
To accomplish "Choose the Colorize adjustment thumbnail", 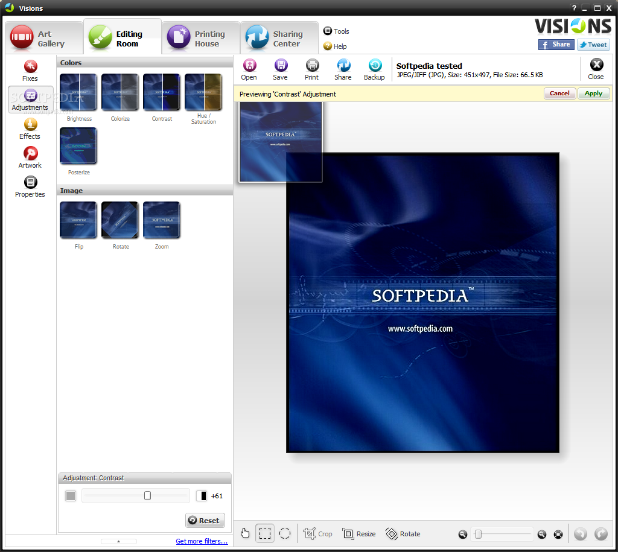I will (120, 92).
